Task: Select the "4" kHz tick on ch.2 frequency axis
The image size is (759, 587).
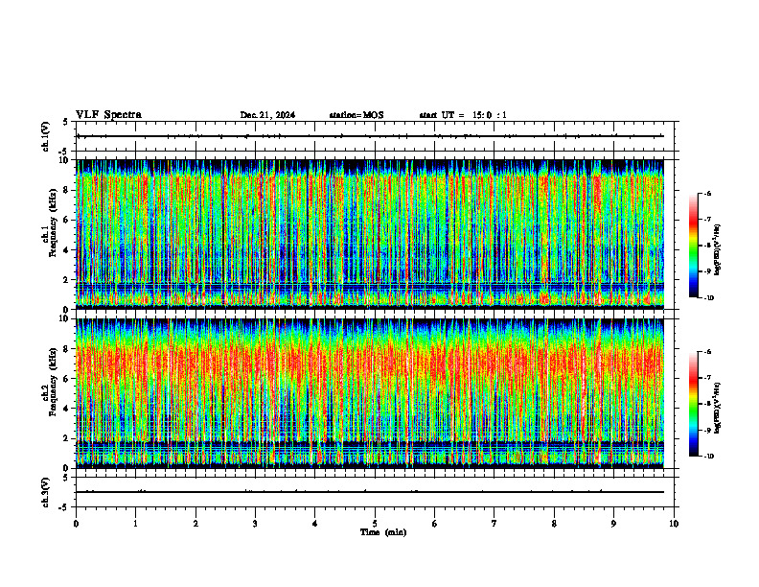Action: point(67,409)
